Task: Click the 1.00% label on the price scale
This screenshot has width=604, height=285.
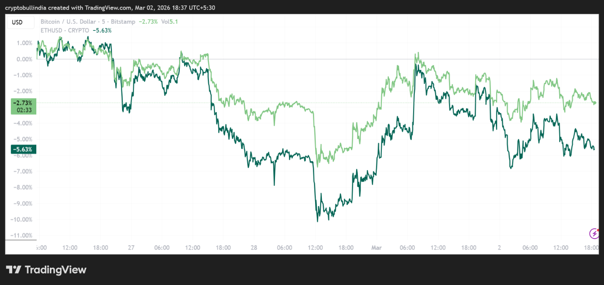Action: tap(24, 43)
